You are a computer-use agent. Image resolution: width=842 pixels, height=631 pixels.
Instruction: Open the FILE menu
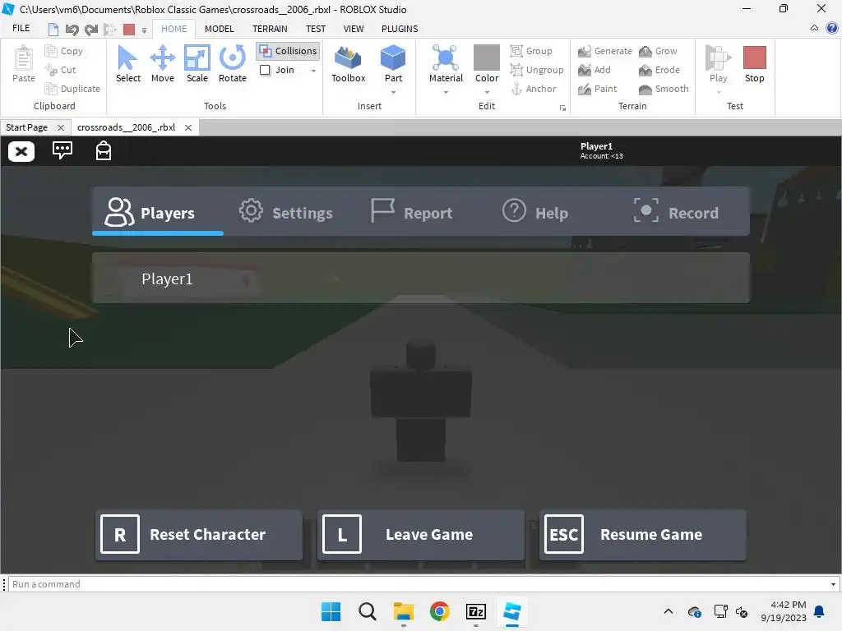click(x=21, y=29)
